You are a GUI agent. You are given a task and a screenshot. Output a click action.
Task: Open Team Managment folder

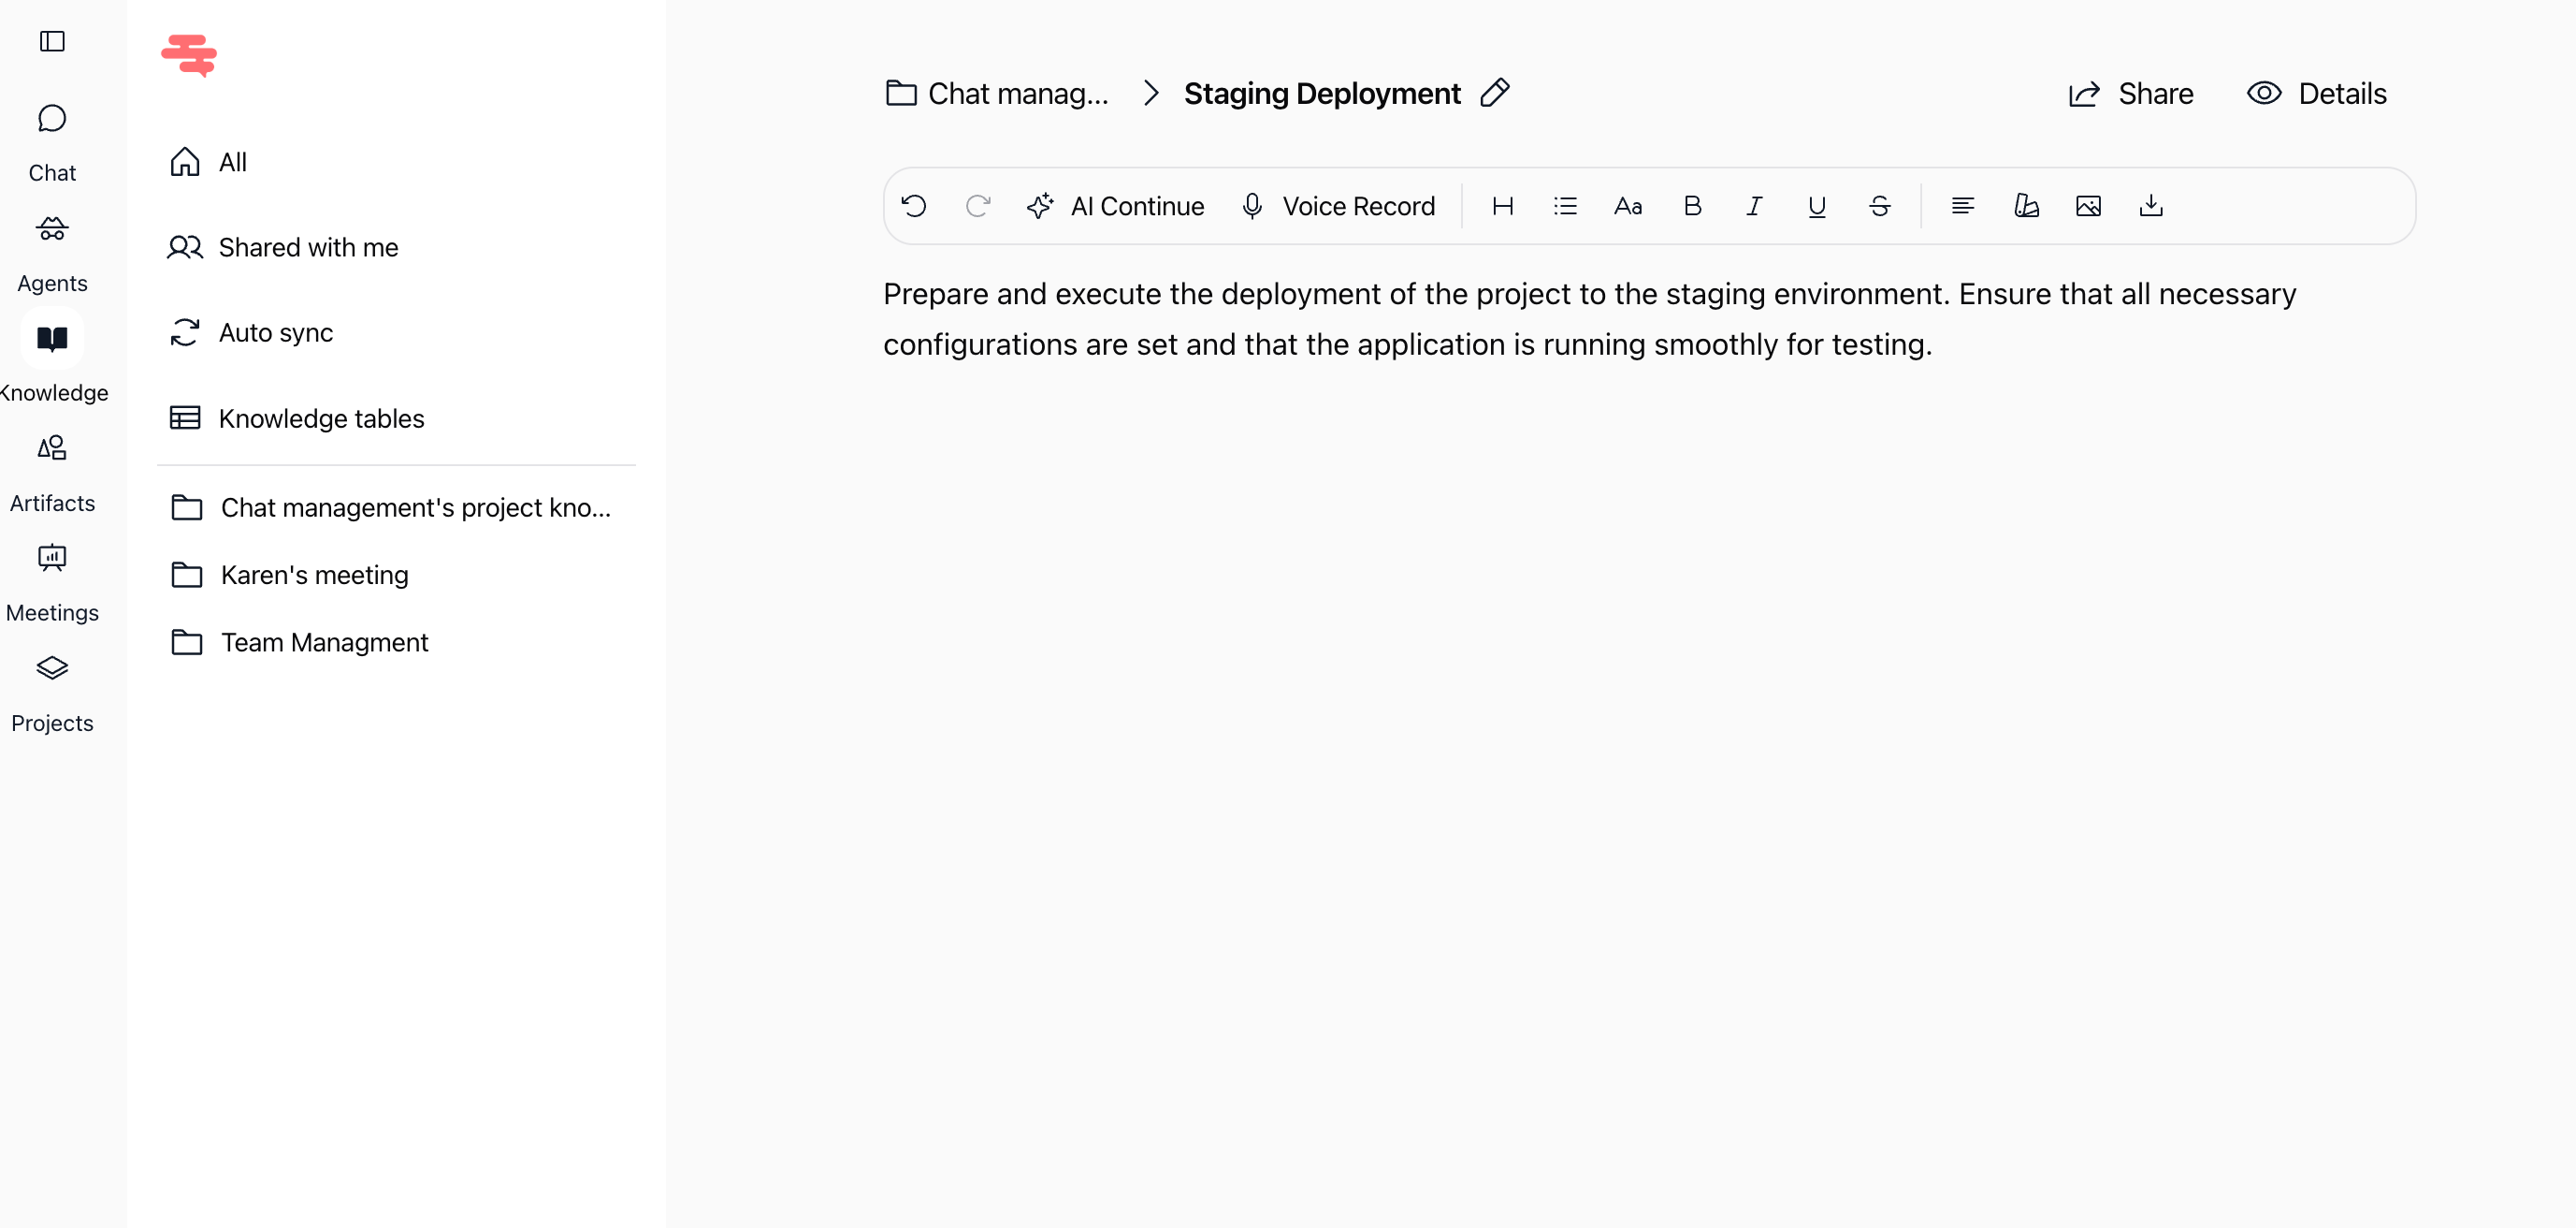point(300,641)
